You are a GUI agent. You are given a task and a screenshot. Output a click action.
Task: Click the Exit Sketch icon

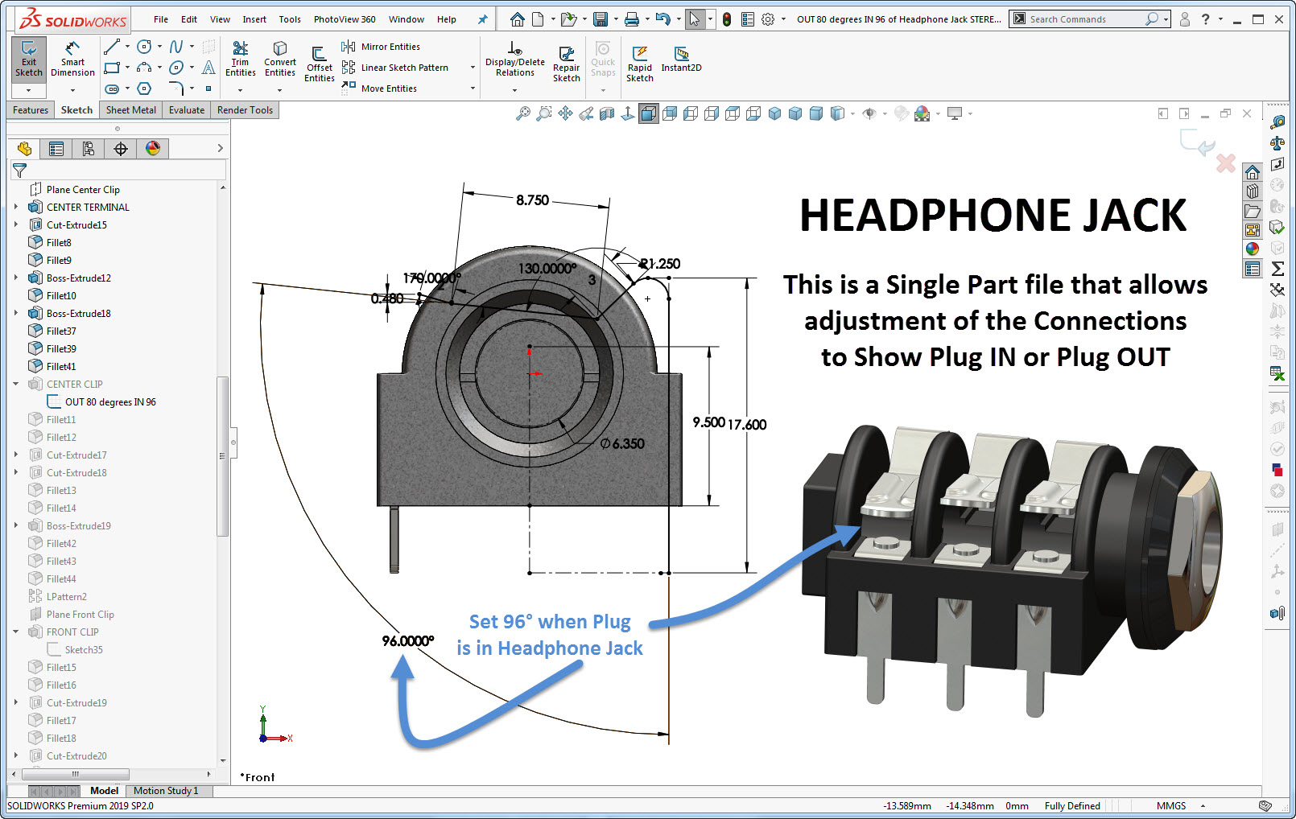coord(29,60)
